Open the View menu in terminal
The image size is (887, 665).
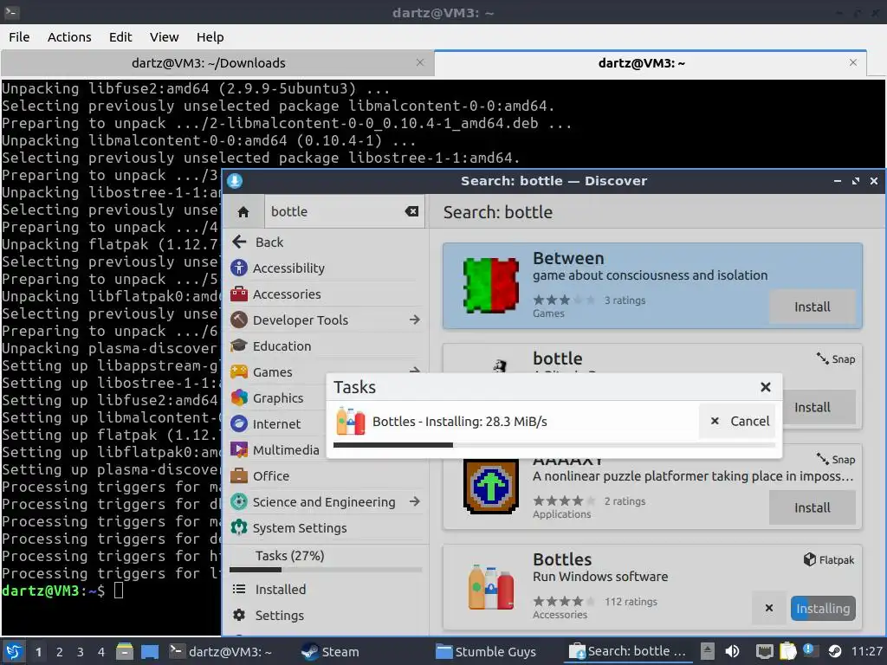(164, 36)
